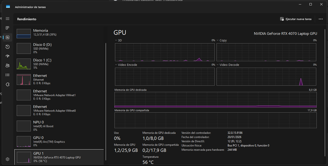
Task: Open Details list icon in sidebar
Action: [x=7, y=75]
